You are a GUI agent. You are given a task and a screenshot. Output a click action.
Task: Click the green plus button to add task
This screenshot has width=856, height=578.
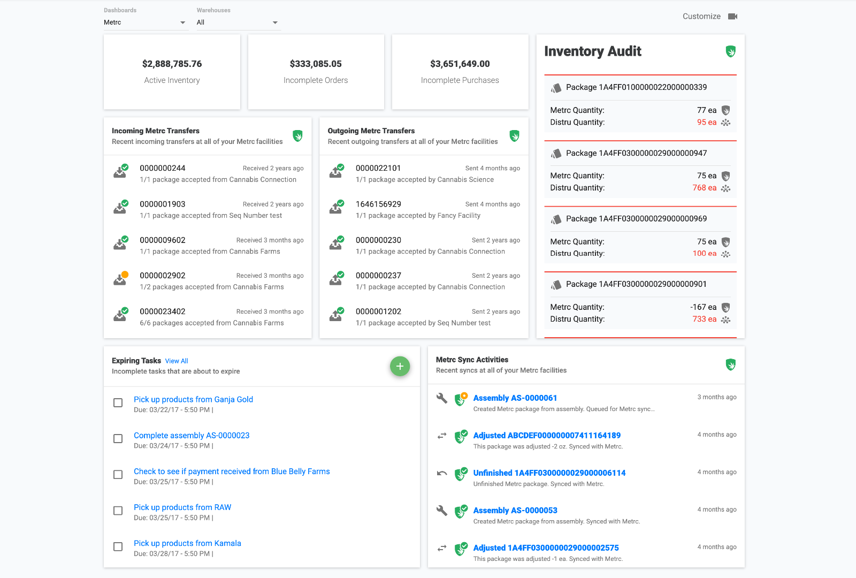[x=400, y=366]
